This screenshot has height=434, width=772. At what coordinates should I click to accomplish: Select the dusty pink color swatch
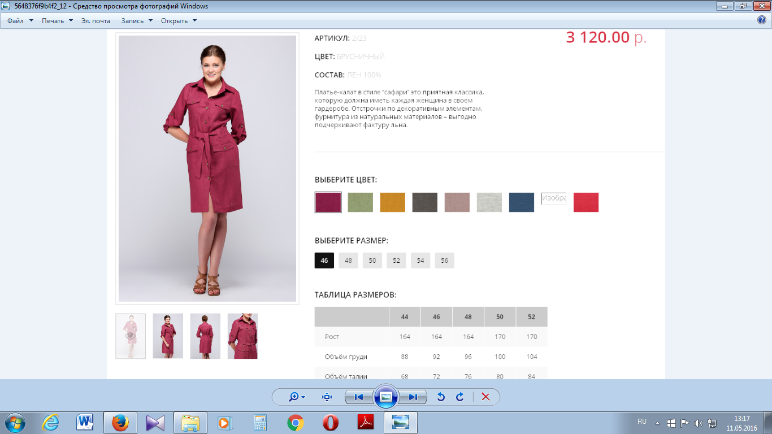(x=457, y=202)
